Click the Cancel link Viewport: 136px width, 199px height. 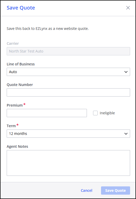tap(87, 191)
